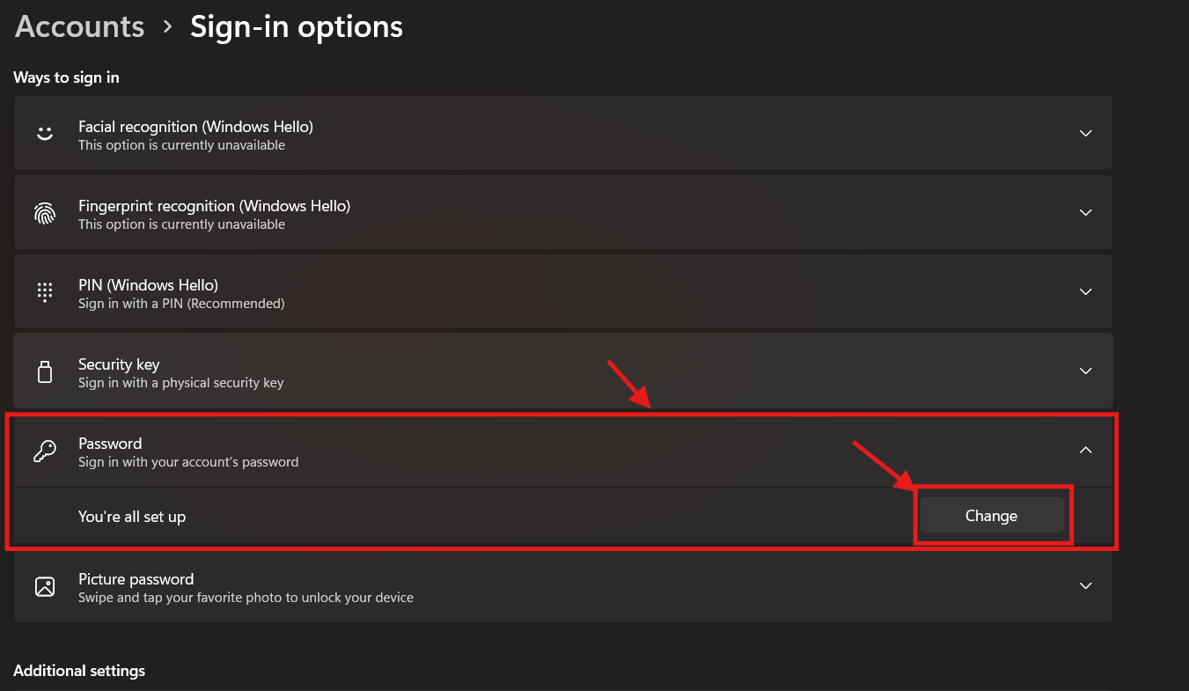The width and height of the screenshot is (1189, 691).
Task: Click the password key icon
Action: coord(44,452)
